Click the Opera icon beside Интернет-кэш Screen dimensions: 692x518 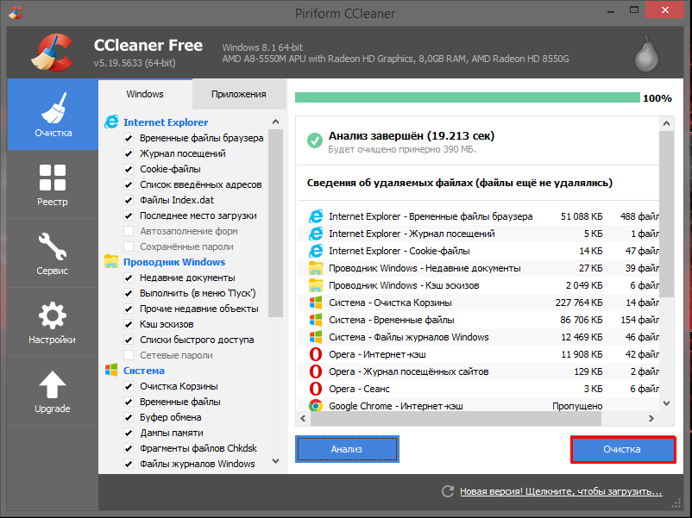click(x=316, y=354)
